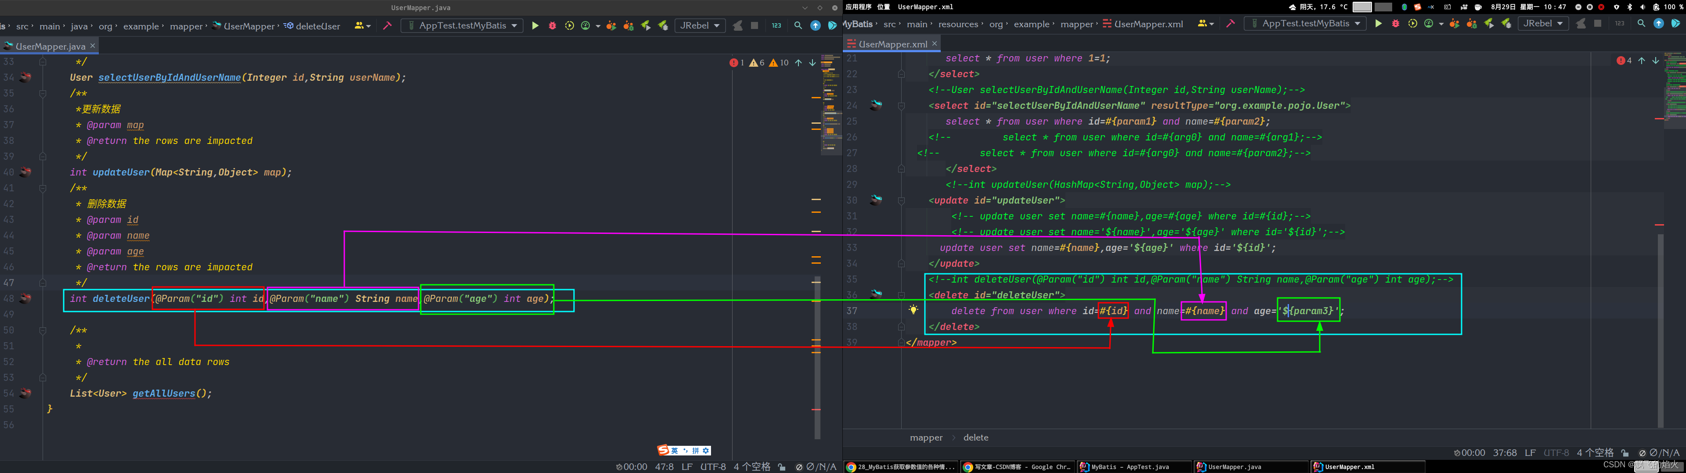The image size is (1686, 473).
Task: Switch to 写文章-CSDN博客 Chrome taskbar window
Action: point(1018,466)
